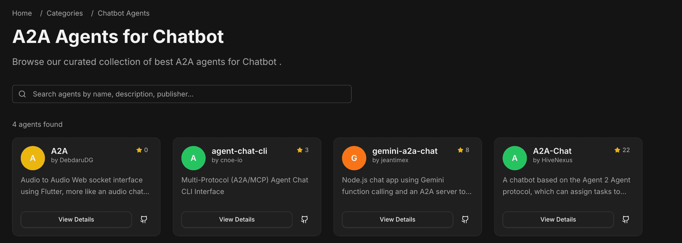This screenshot has width=682, height=243.
Task: Click the star rating on the A2A-Chat card
Action: click(622, 150)
